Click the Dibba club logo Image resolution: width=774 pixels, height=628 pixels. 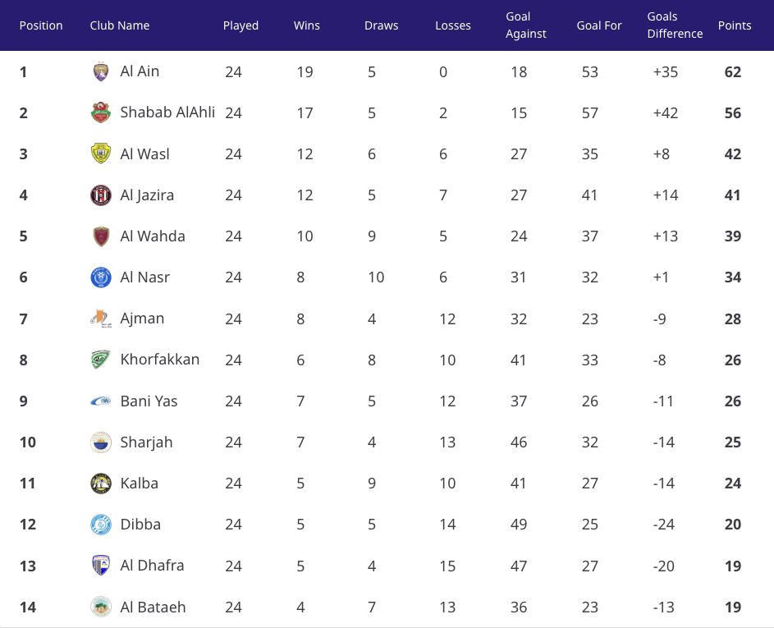pos(101,525)
